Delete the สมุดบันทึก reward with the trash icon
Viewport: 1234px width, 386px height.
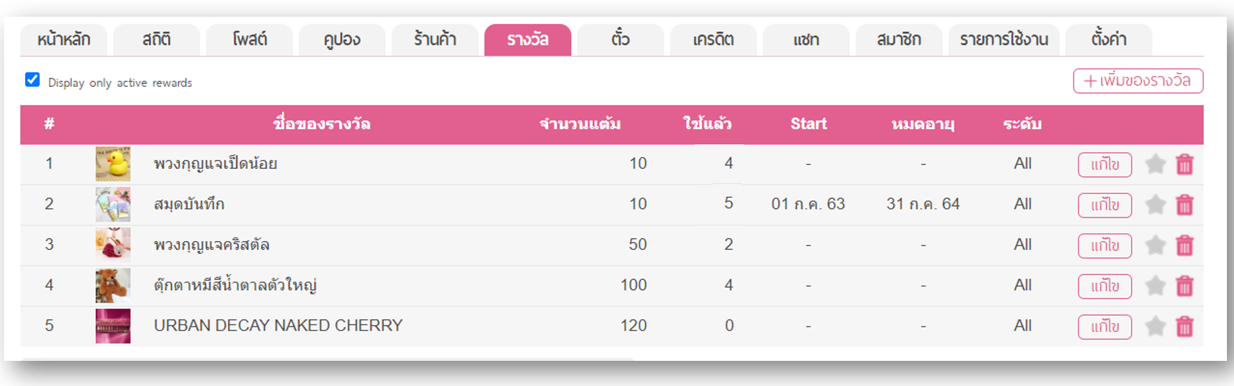tap(1184, 205)
